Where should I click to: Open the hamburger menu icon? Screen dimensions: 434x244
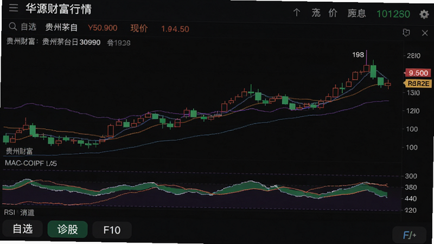coord(13,8)
